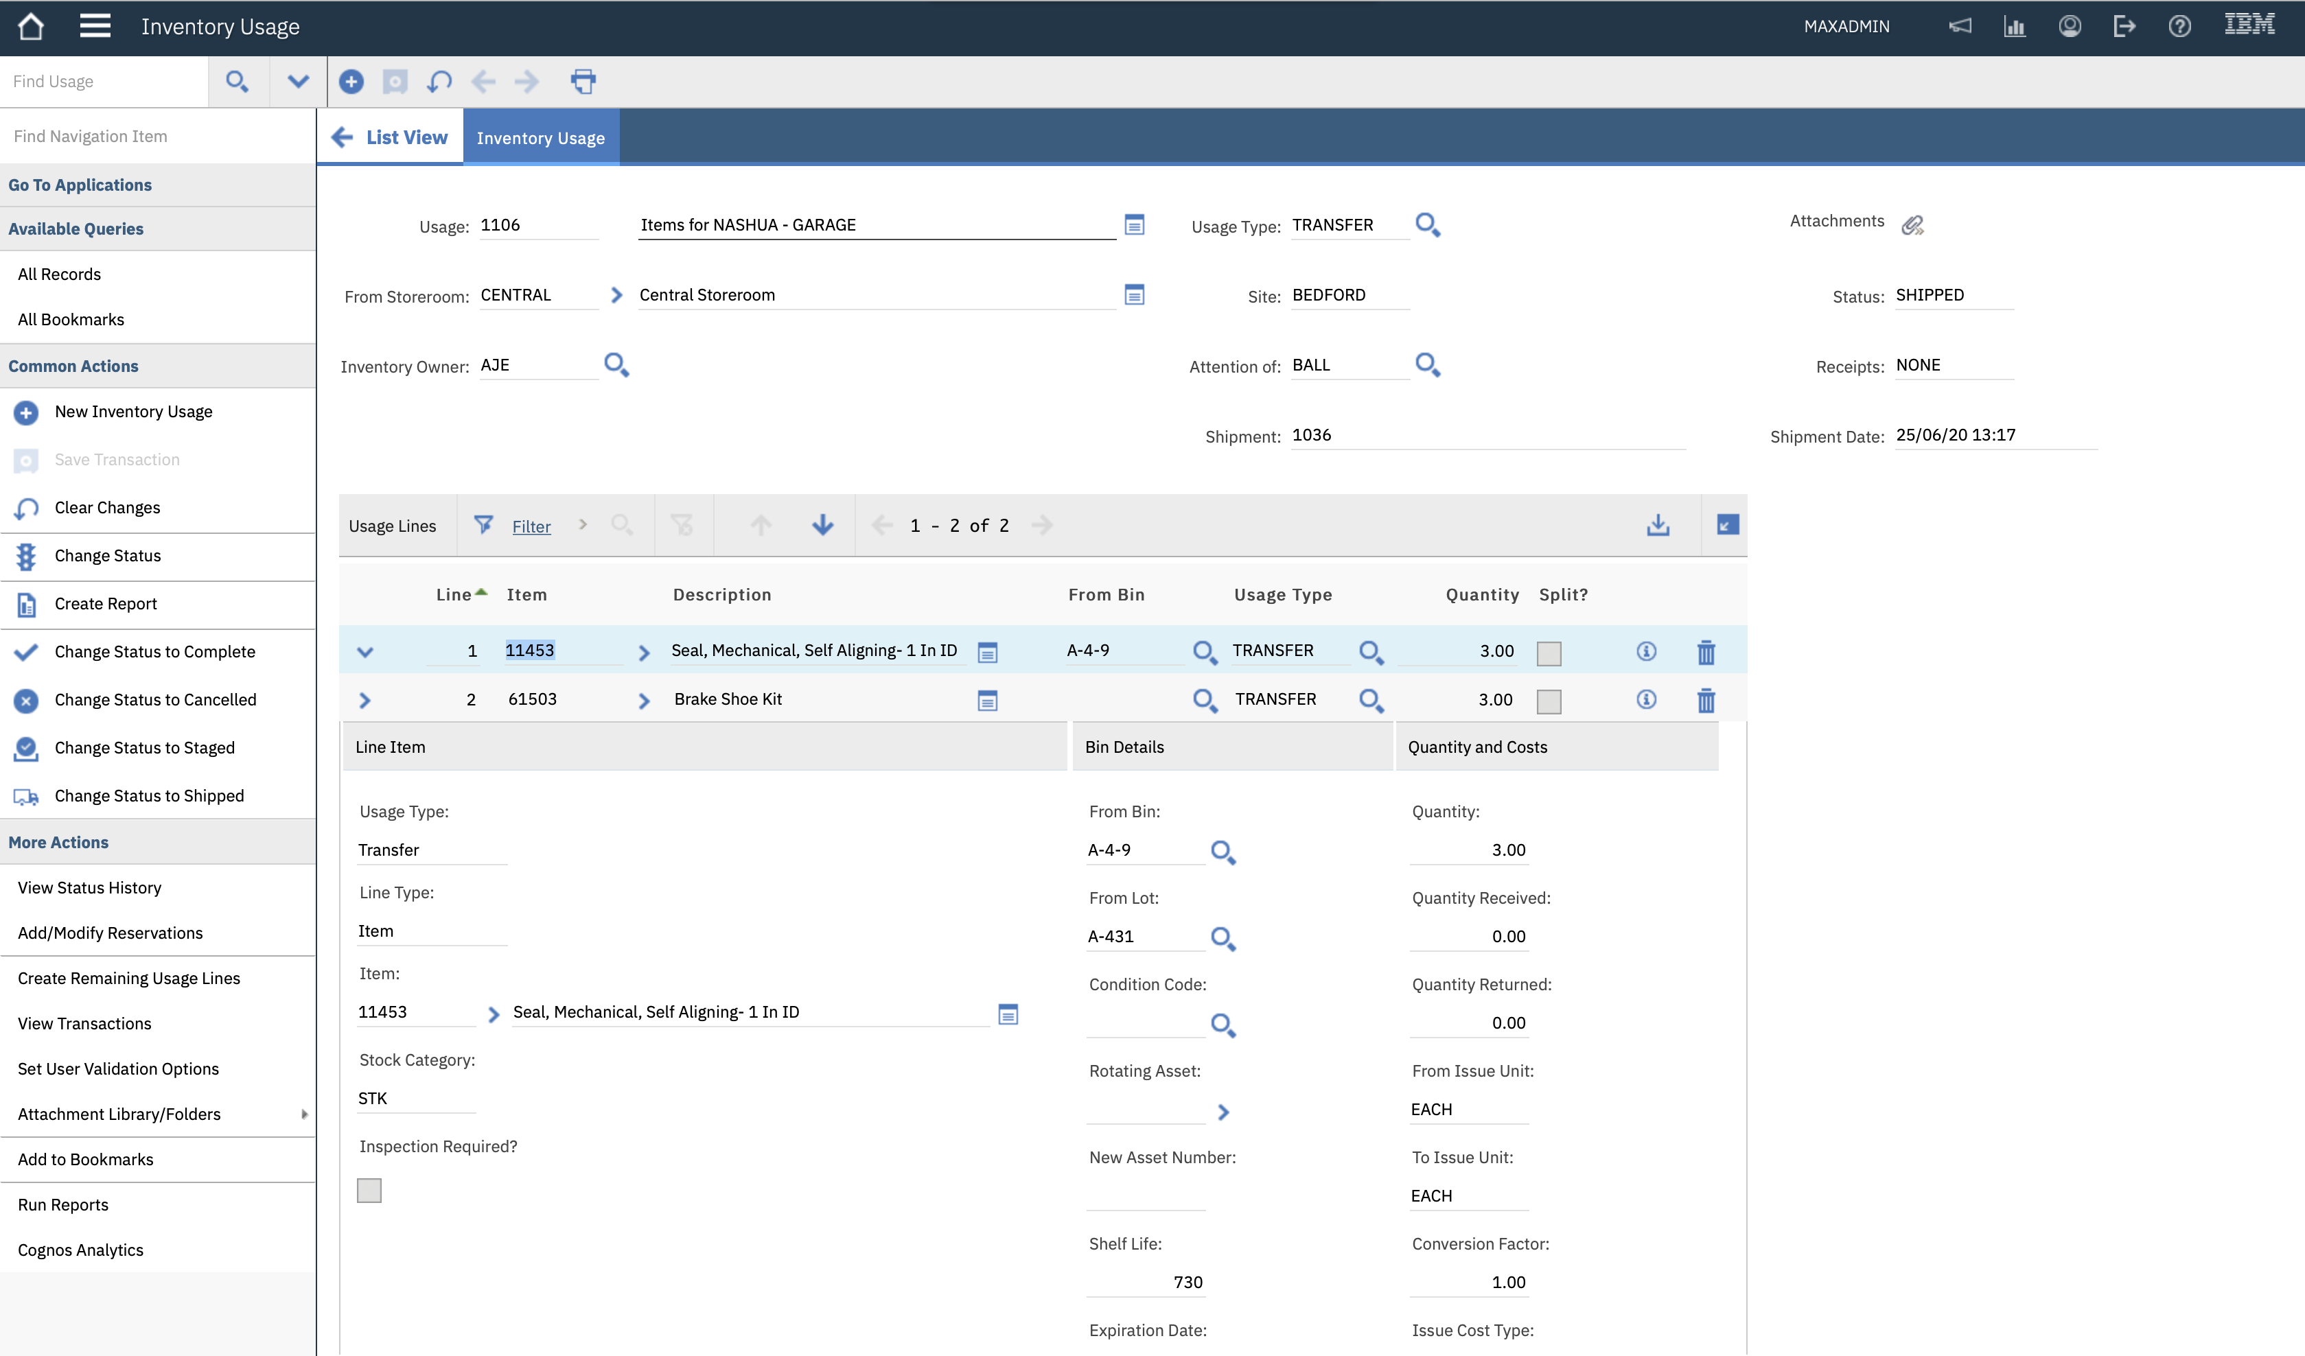Expand Attachment Library/Folders submenu

305,1114
